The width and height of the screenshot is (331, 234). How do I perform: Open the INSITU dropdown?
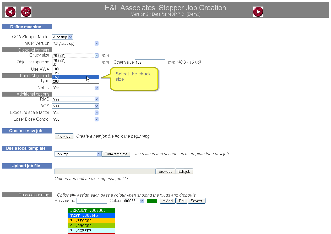75,88
